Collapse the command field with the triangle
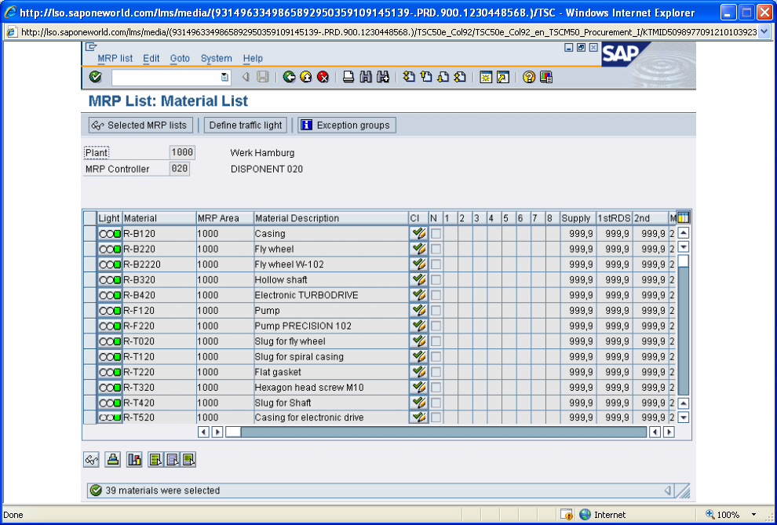 pyautogui.click(x=246, y=77)
